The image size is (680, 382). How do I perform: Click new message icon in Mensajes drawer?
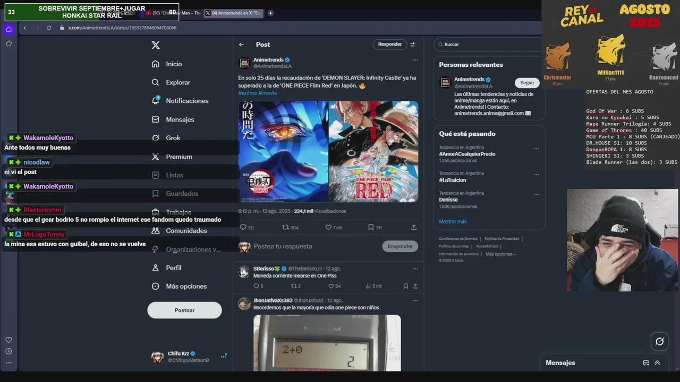pyautogui.click(x=646, y=363)
